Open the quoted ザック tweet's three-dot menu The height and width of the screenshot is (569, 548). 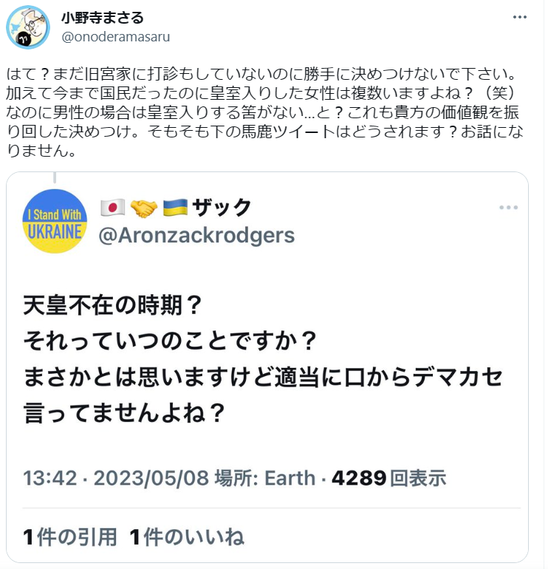tap(508, 208)
